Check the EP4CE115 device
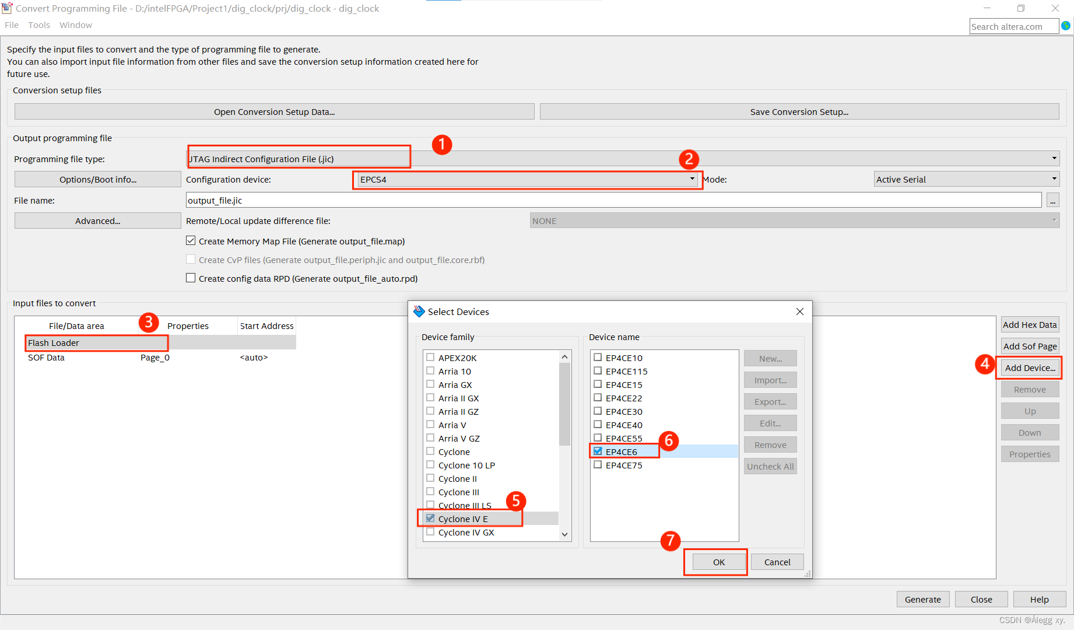This screenshot has width=1074, height=630. click(x=598, y=370)
